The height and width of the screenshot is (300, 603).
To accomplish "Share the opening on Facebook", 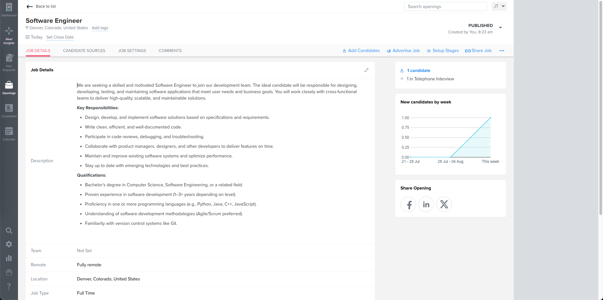I will coord(408,204).
